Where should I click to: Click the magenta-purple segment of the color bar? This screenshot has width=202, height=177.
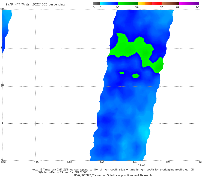point(189,3)
